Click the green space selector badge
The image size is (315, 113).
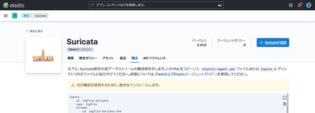(15, 16)
